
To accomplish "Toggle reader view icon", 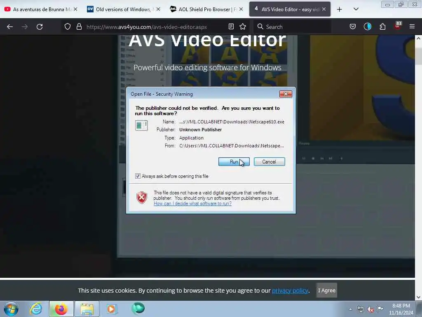I will pos(231,26).
